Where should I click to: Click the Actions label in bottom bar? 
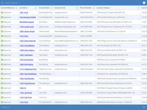pyautogui.click(x=6, y=107)
